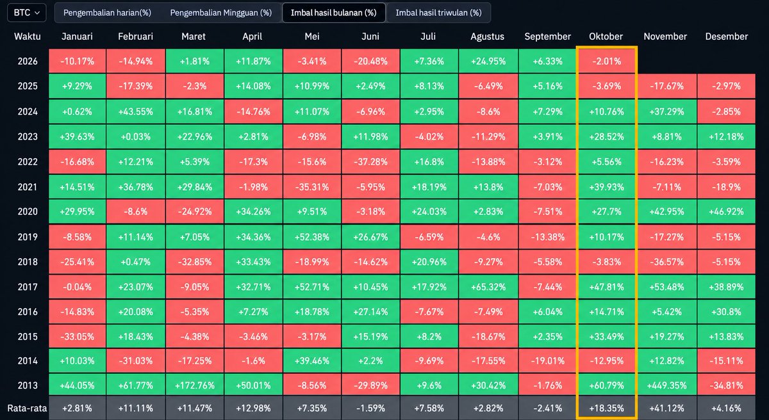Click the +41.12% November average cell

(x=665, y=408)
